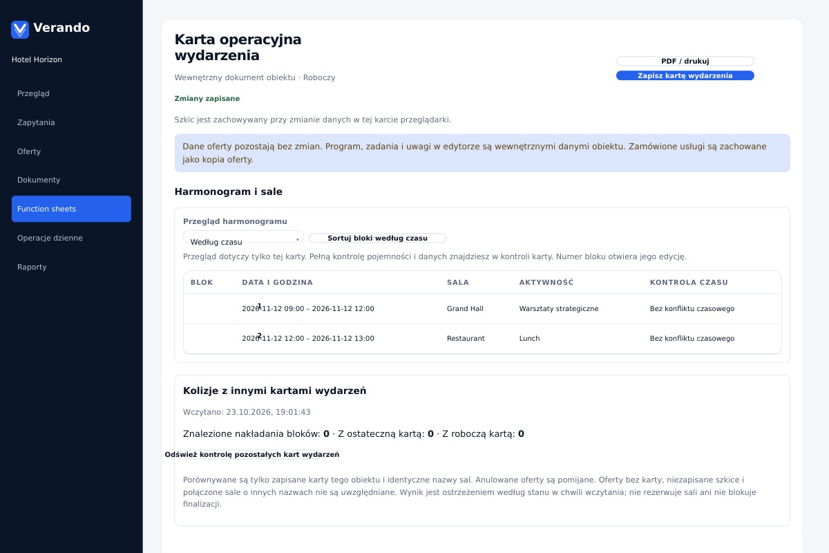Go to Zapytania section

pos(71,122)
